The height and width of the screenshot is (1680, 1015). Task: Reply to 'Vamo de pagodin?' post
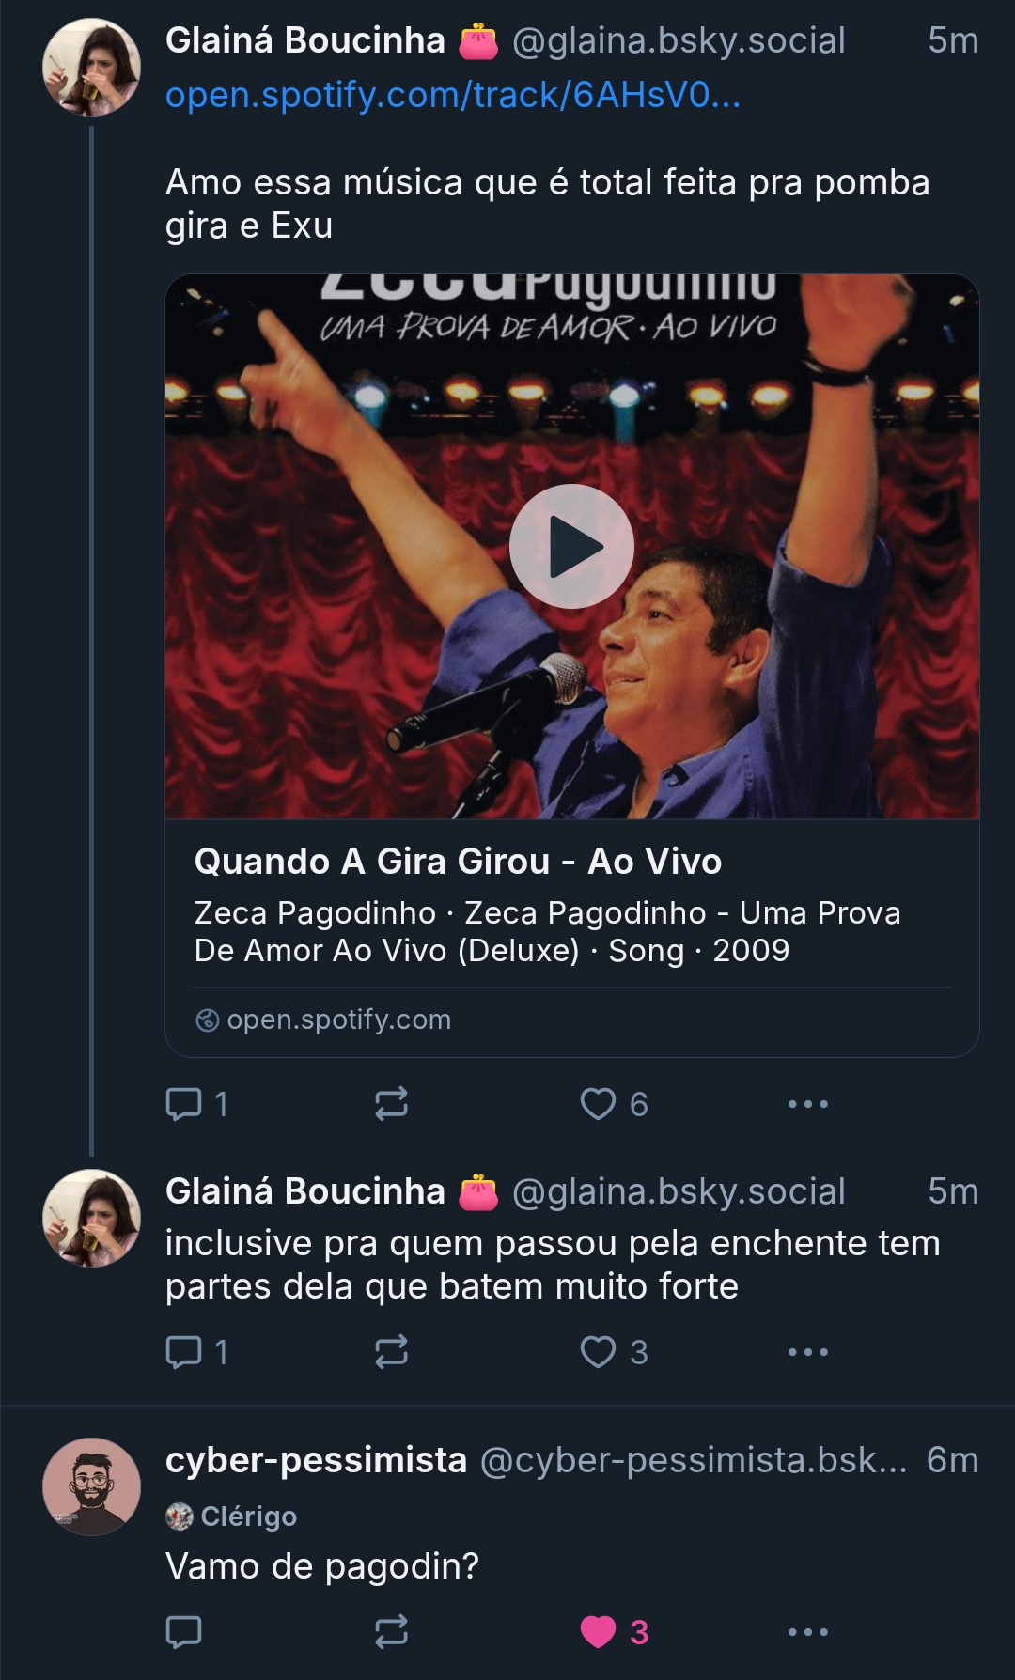(x=184, y=1632)
